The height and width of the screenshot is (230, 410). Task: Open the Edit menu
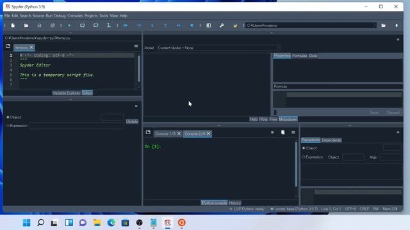tap(15, 16)
